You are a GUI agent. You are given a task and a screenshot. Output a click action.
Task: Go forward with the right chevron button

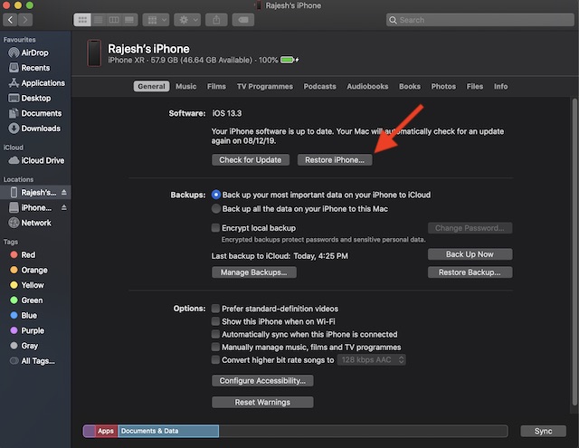click(25, 20)
